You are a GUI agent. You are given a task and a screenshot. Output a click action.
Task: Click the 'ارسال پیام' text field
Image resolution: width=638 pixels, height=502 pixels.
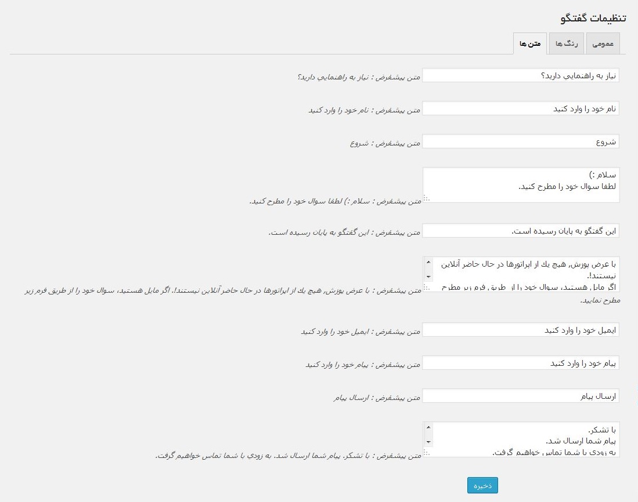[x=520, y=396]
